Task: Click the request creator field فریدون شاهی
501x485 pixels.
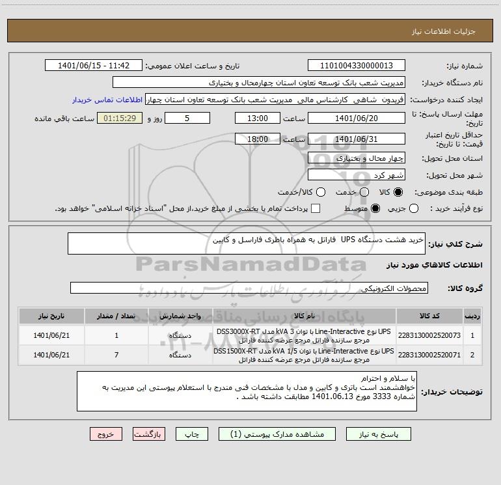Action: pyautogui.click(x=275, y=99)
